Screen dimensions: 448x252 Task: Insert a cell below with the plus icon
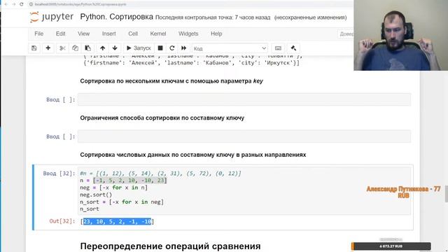pos(48,48)
